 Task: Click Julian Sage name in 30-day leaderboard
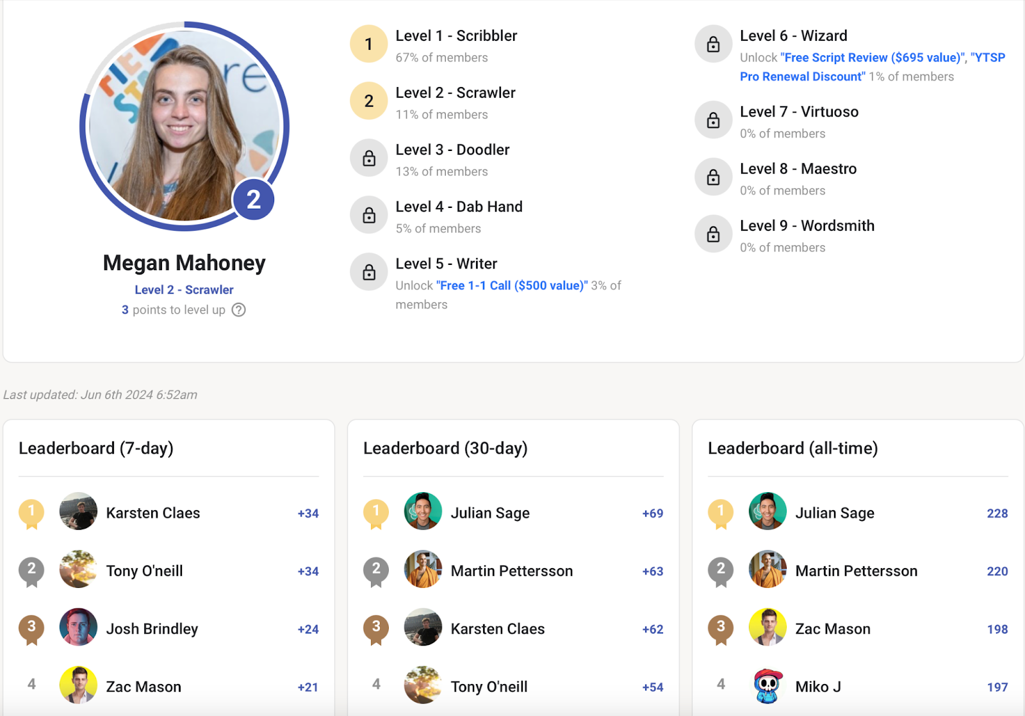[x=490, y=513]
